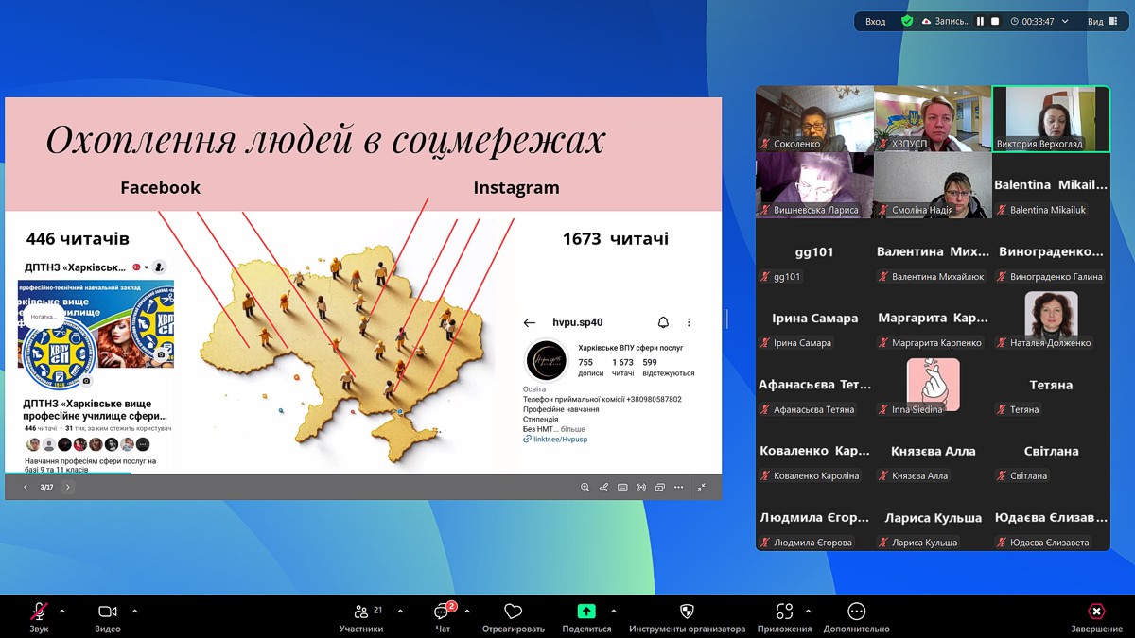Pause the meeting recording

[x=980, y=21]
